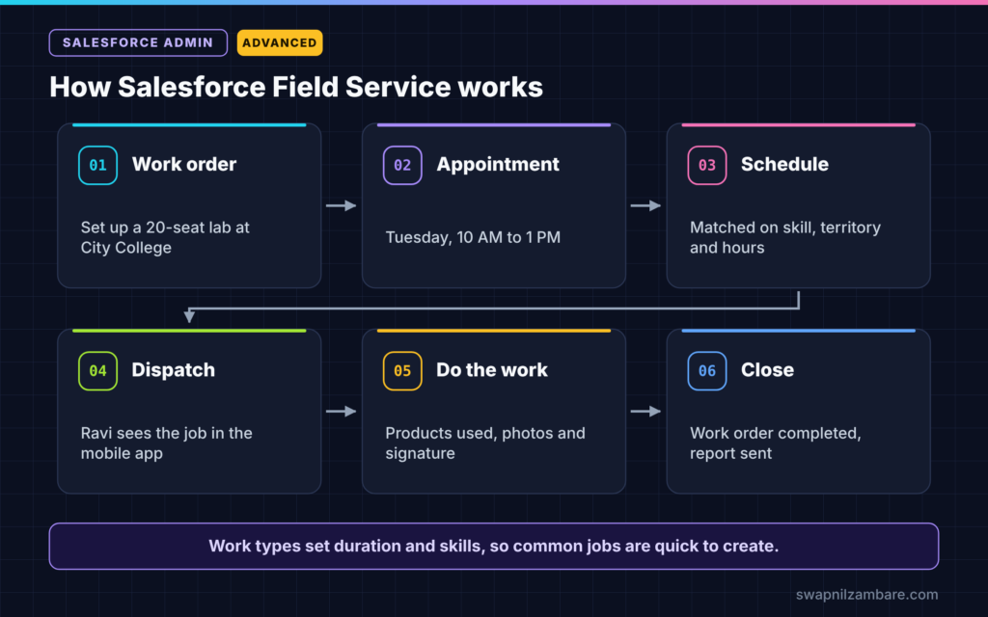Click the heading How Salesforce Field Service works
Image resolution: width=988 pixels, height=617 pixels.
pyautogui.click(x=296, y=87)
